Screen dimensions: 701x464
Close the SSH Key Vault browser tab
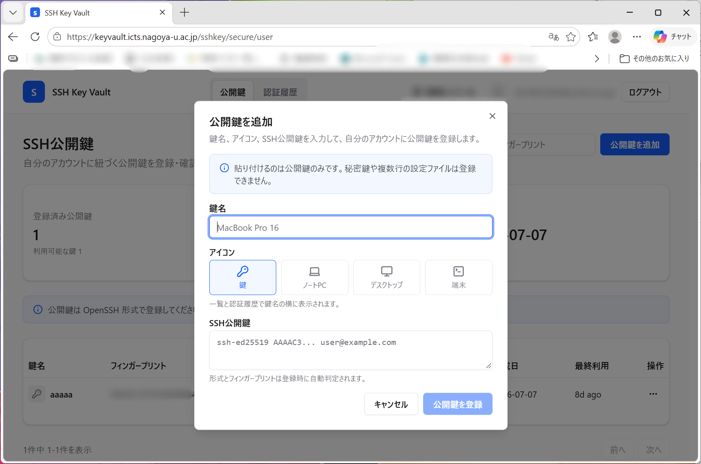[x=162, y=13]
